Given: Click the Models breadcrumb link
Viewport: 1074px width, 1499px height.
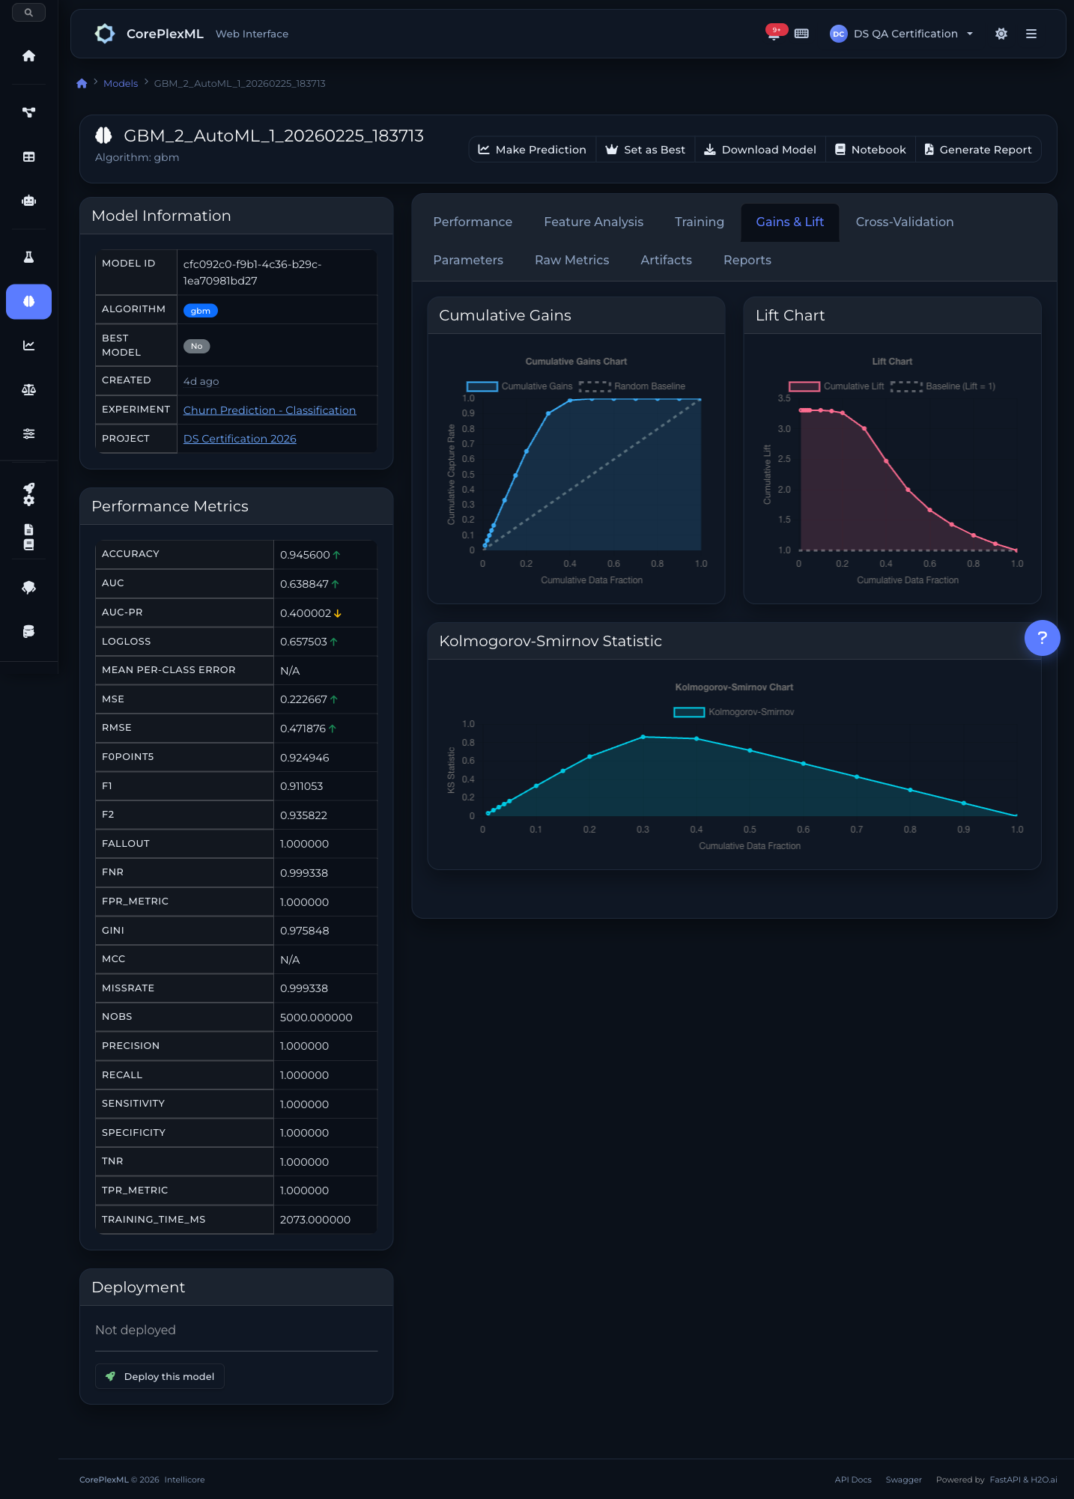Looking at the screenshot, I should (x=121, y=83).
